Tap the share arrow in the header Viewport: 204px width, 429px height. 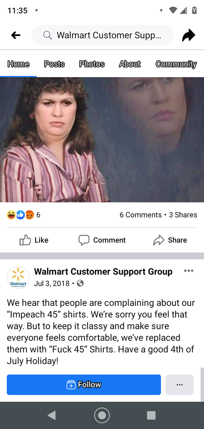point(189,35)
